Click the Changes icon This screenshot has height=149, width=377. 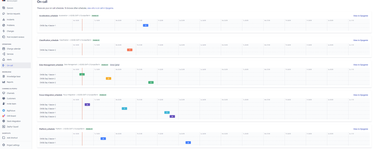(x=4, y=31)
